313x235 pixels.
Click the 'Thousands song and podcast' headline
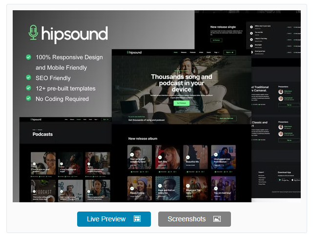(x=182, y=83)
